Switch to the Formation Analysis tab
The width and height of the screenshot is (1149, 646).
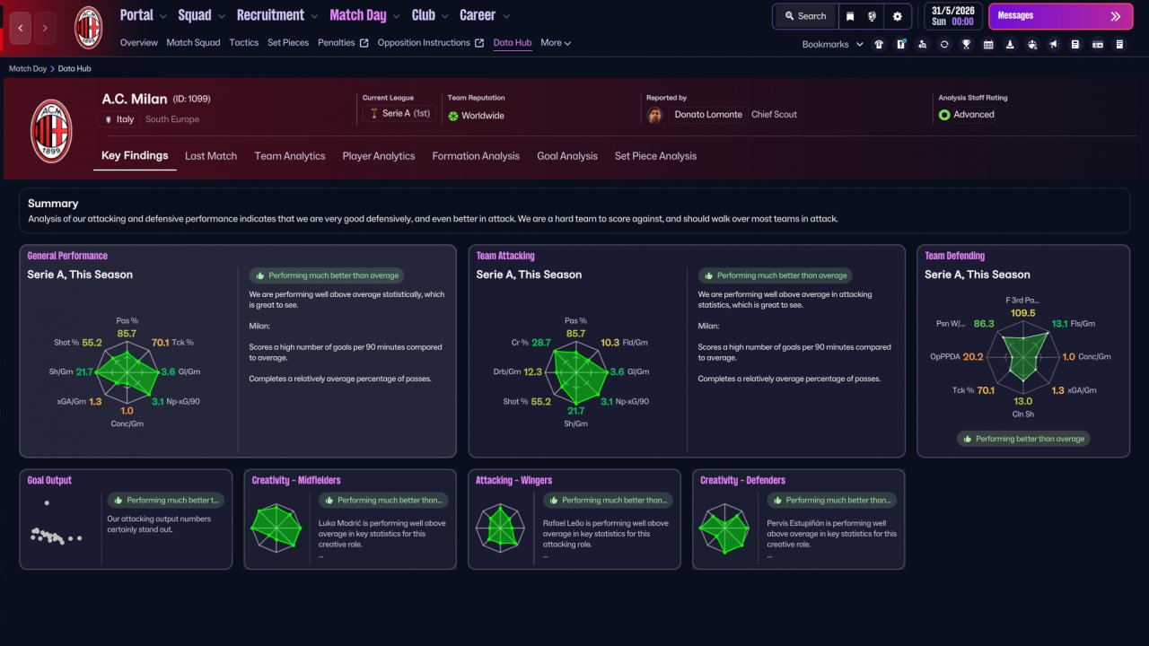476,156
